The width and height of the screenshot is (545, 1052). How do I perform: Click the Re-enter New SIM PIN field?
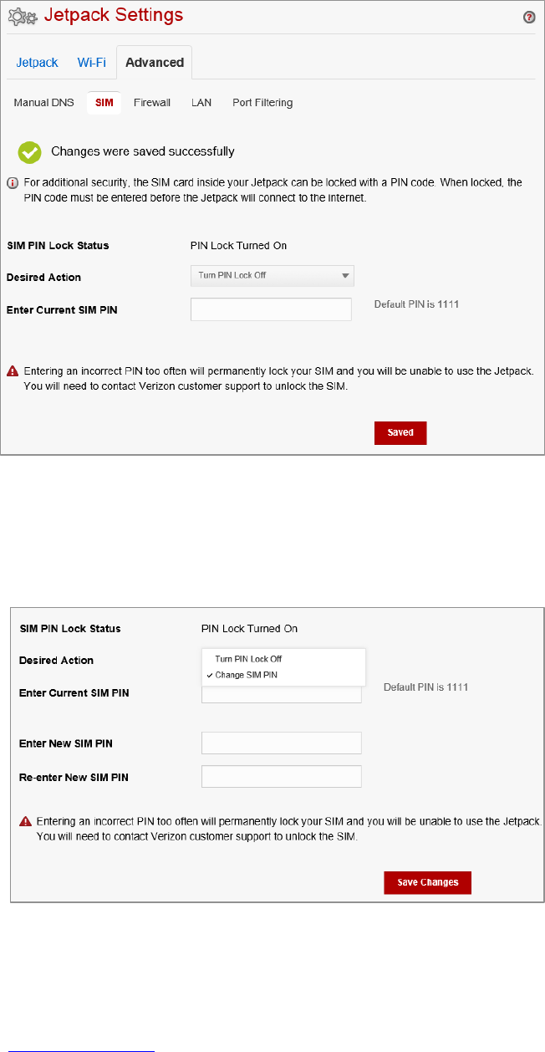pos(282,777)
